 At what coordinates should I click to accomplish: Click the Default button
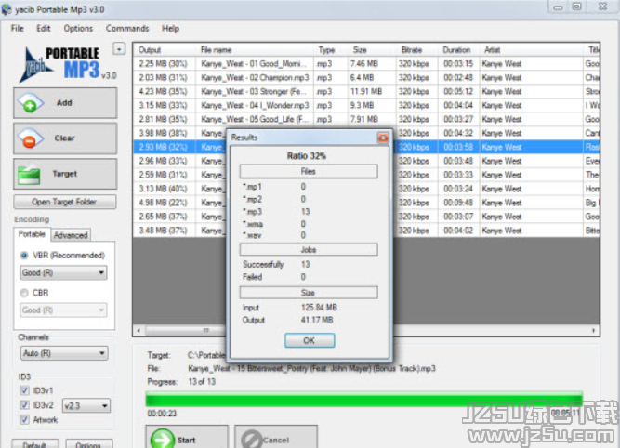[x=34, y=444]
